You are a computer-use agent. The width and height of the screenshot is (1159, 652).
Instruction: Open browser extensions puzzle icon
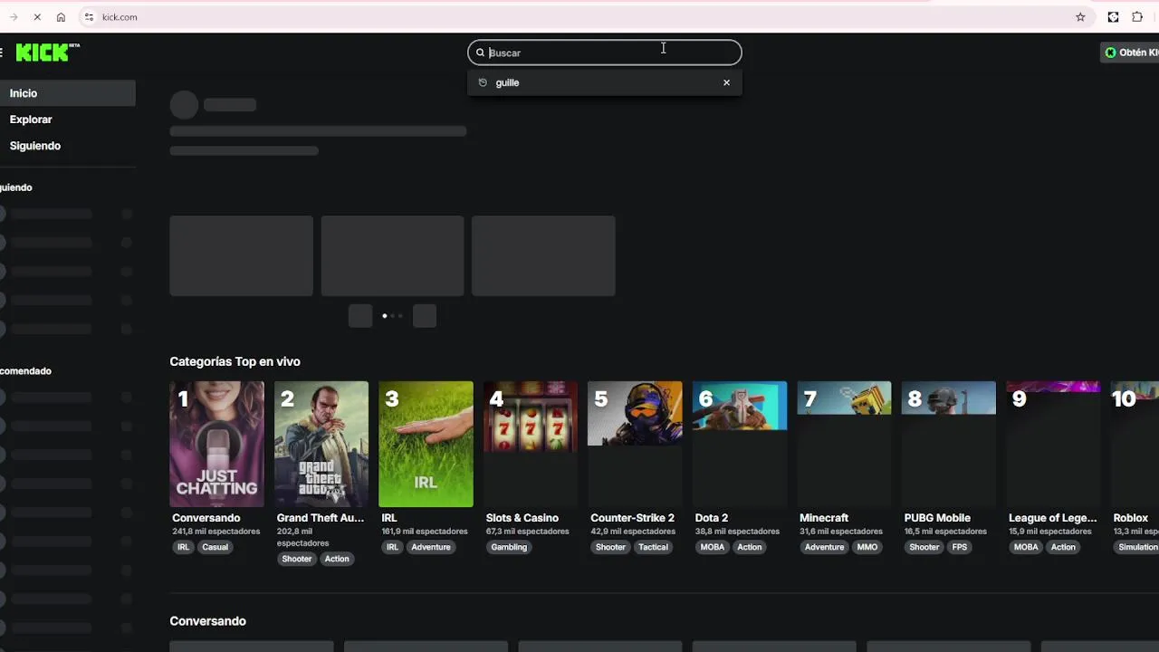coord(1138,17)
